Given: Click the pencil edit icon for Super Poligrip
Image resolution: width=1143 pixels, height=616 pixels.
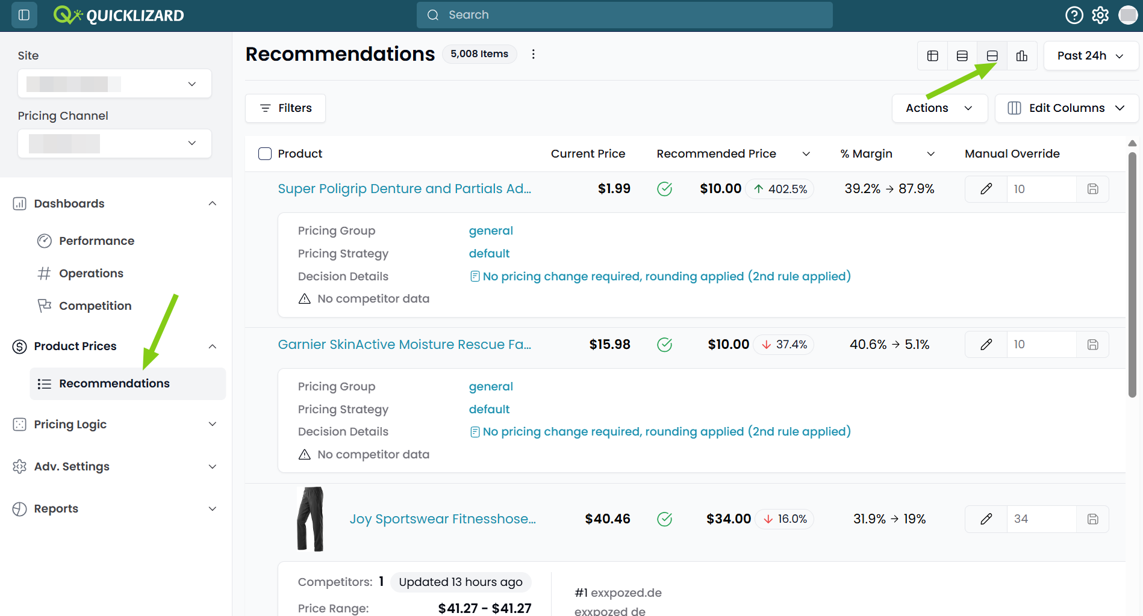Looking at the screenshot, I should [986, 189].
